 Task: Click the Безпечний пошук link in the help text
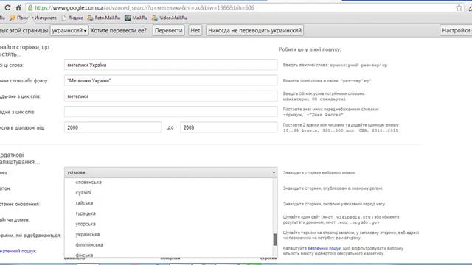click(324, 249)
